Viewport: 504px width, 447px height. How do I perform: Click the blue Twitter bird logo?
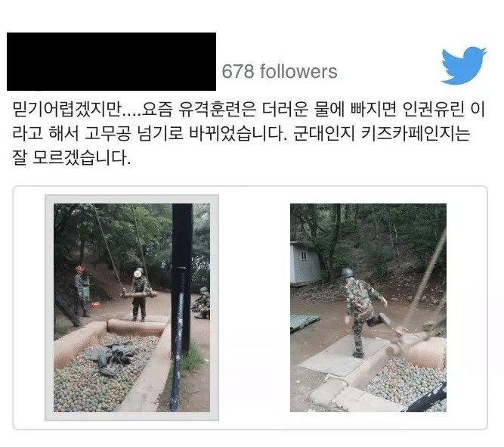(x=463, y=66)
